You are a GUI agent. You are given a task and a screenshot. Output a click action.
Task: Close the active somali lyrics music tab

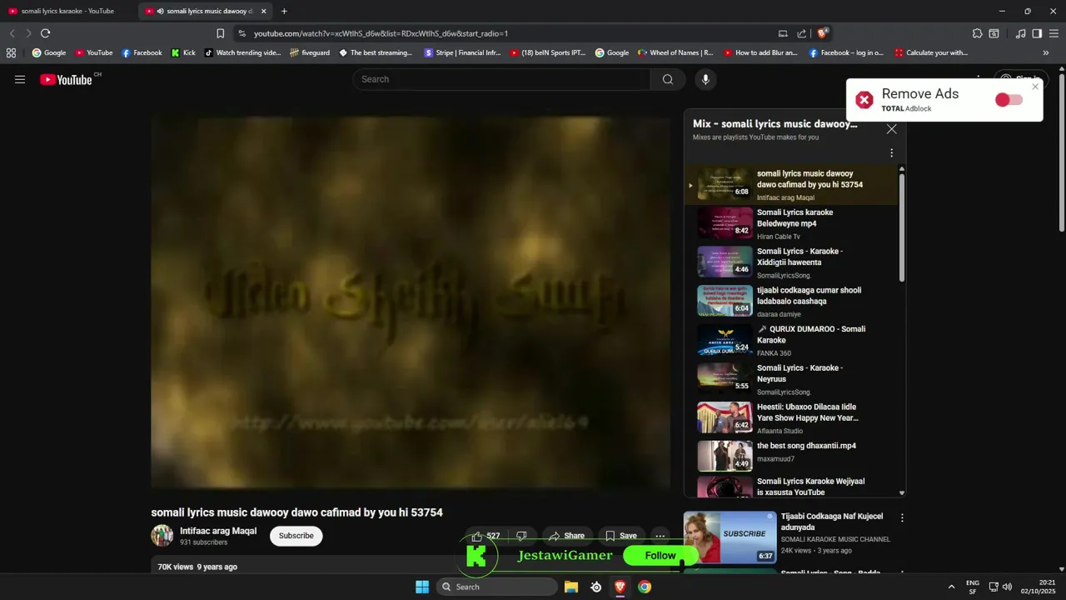coord(264,11)
